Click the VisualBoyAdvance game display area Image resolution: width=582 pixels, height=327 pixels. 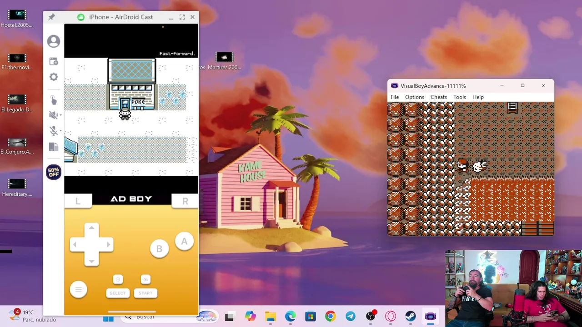tap(471, 169)
